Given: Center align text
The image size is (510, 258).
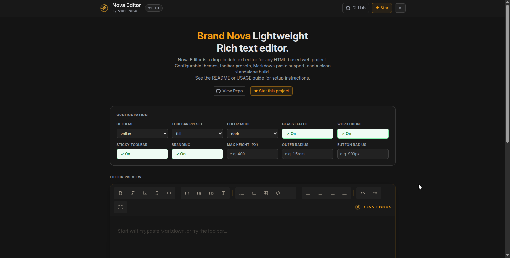Looking at the screenshot, I should tap(320, 193).
